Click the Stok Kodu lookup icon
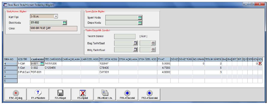268x104 pixels. pos(65,23)
